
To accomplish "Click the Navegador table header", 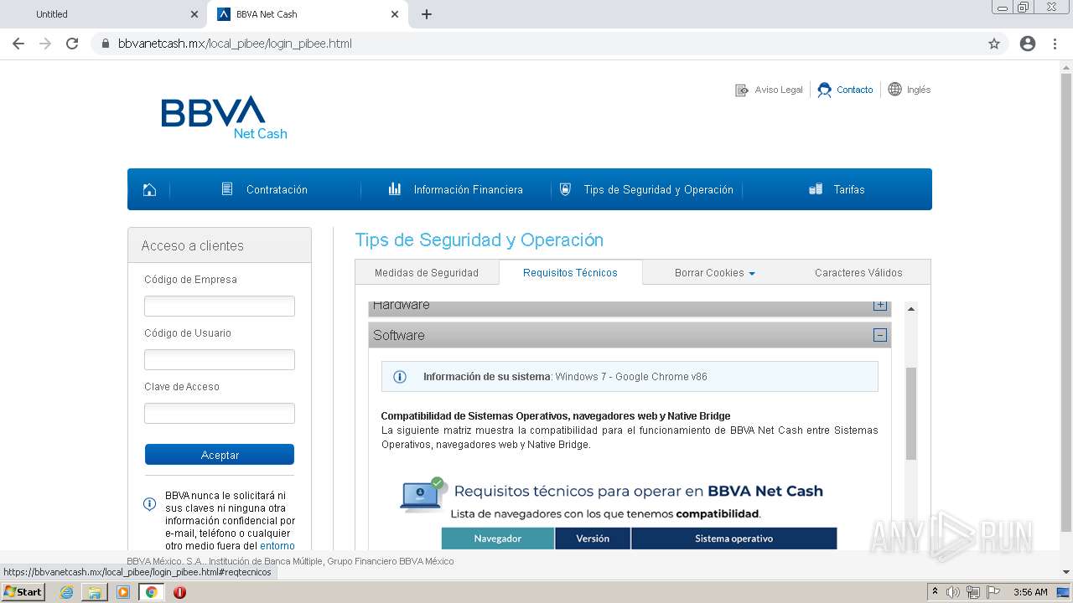I will pos(498,539).
